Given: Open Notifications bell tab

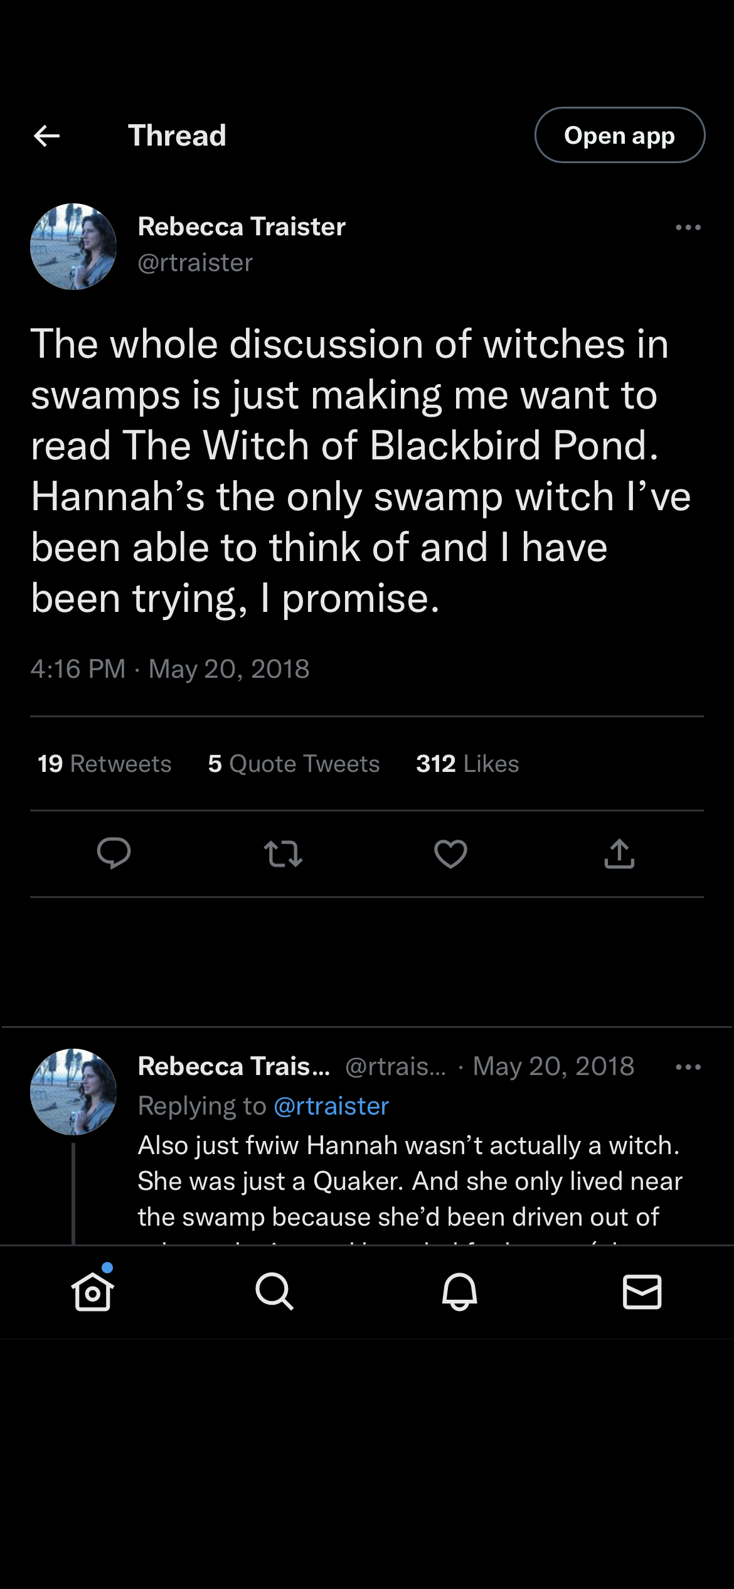Looking at the screenshot, I should (459, 1292).
